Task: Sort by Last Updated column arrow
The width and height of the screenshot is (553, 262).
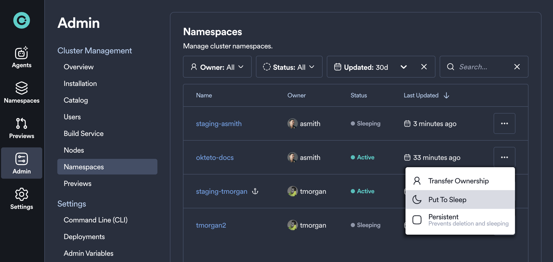Action: coord(446,95)
